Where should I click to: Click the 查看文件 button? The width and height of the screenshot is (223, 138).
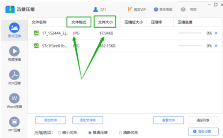(169, 120)
